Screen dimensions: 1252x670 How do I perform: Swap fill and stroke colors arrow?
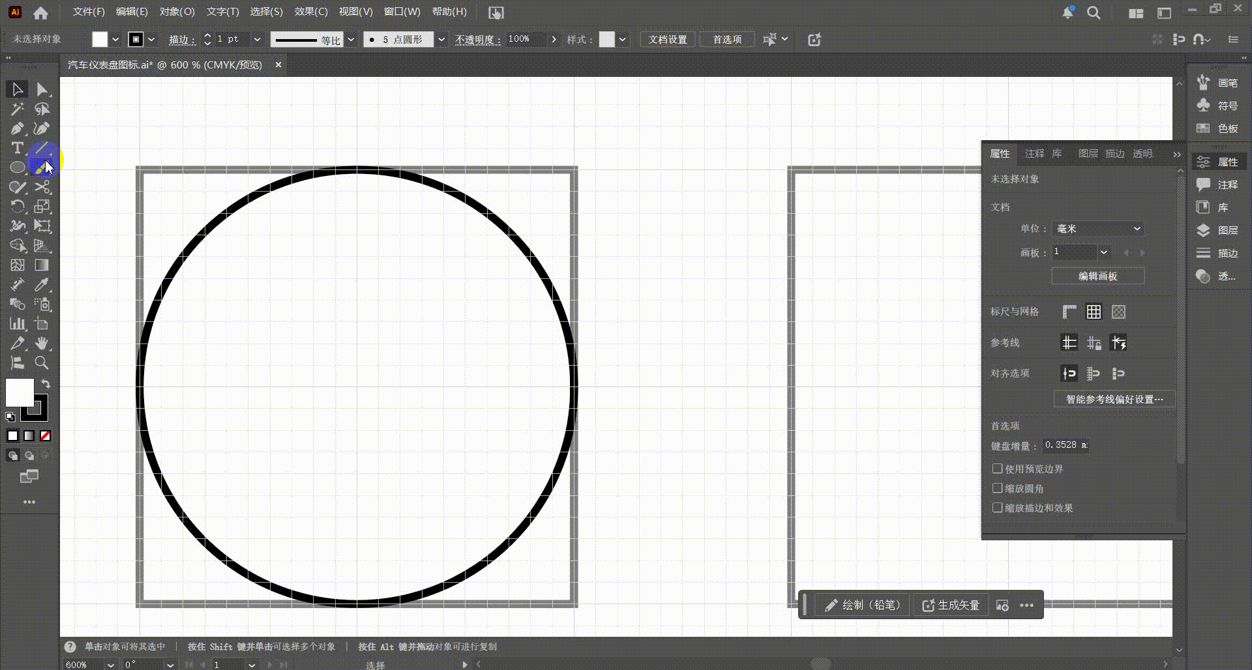pos(46,384)
